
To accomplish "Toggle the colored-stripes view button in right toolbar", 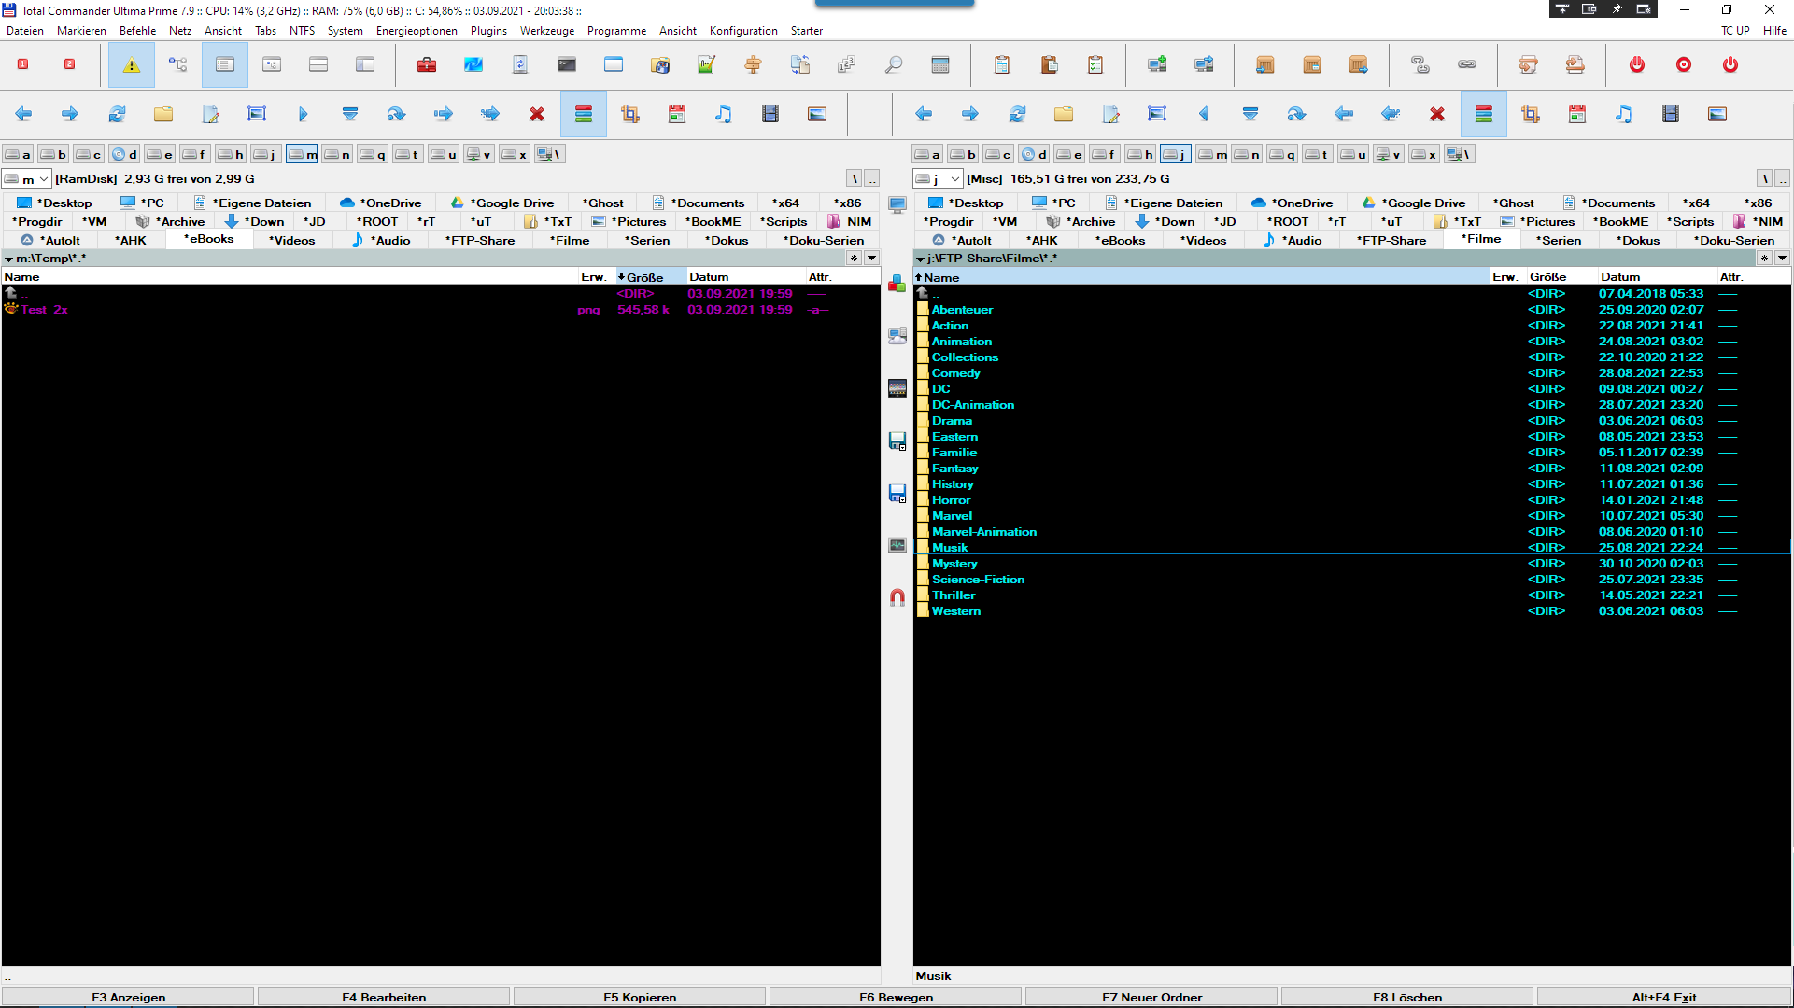I will pyautogui.click(x=1484, y=114).
